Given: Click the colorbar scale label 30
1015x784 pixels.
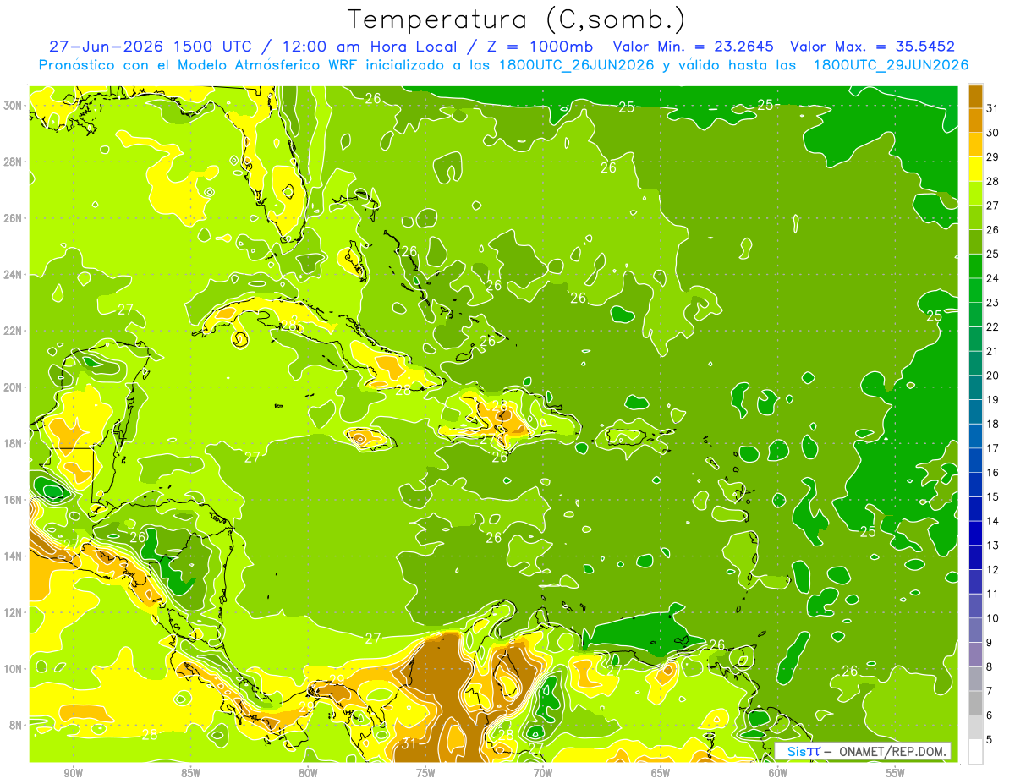Looking at the screenshot, I should [x=993, y=133].
